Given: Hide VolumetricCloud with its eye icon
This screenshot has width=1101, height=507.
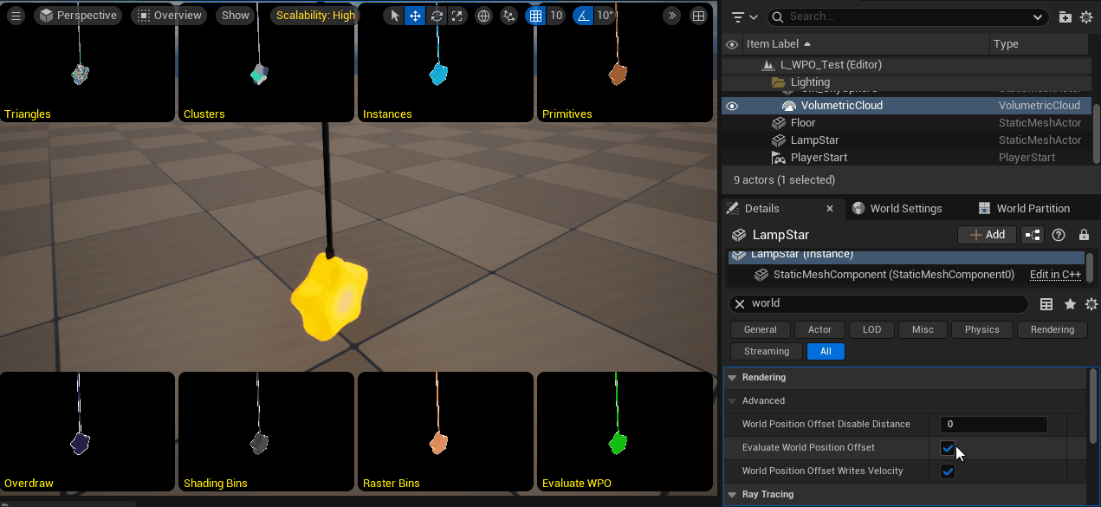Looking at the screenshot, I should pos(732,106).
